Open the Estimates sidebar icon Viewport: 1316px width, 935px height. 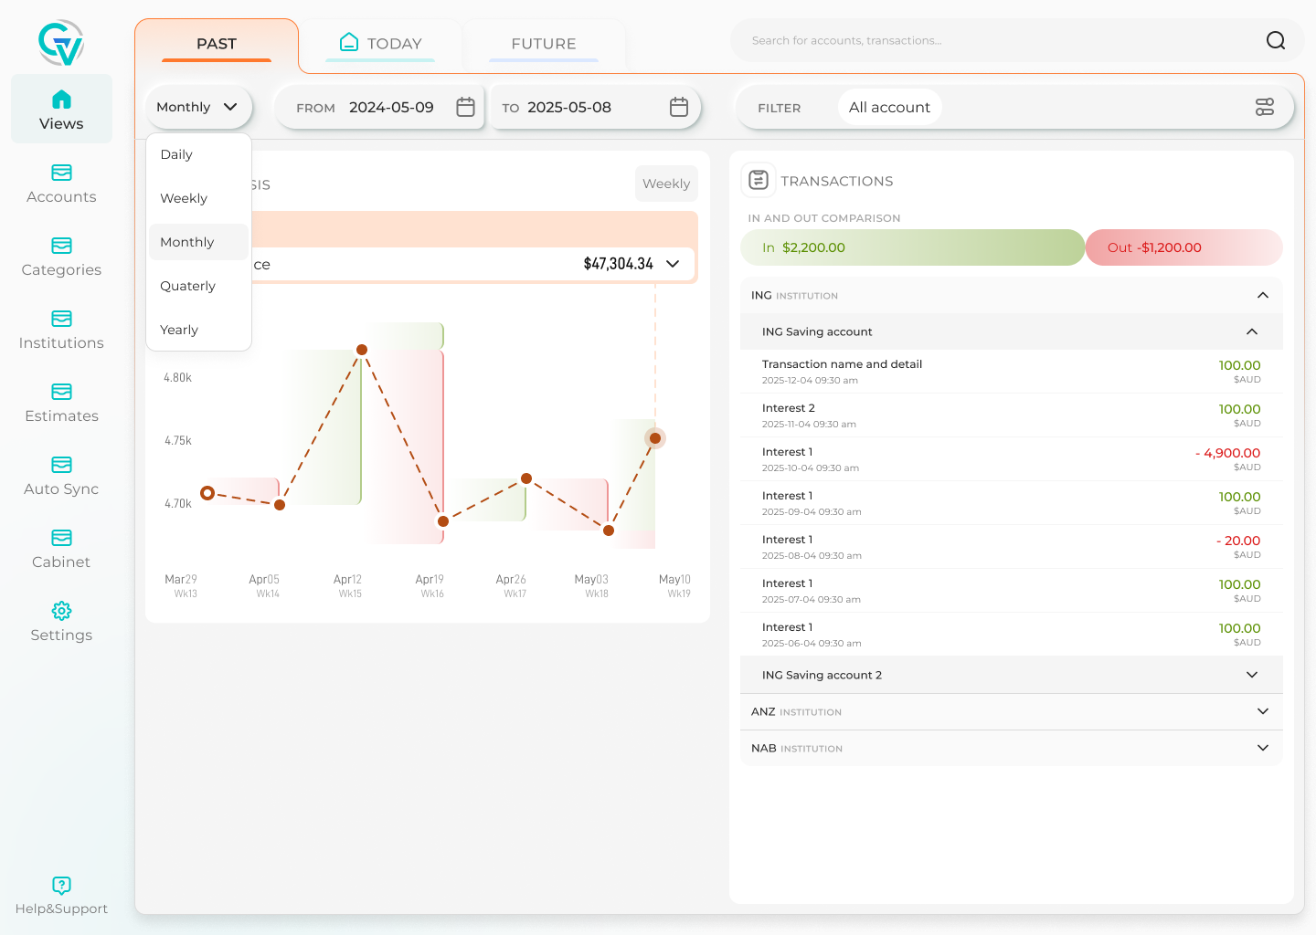61,392
